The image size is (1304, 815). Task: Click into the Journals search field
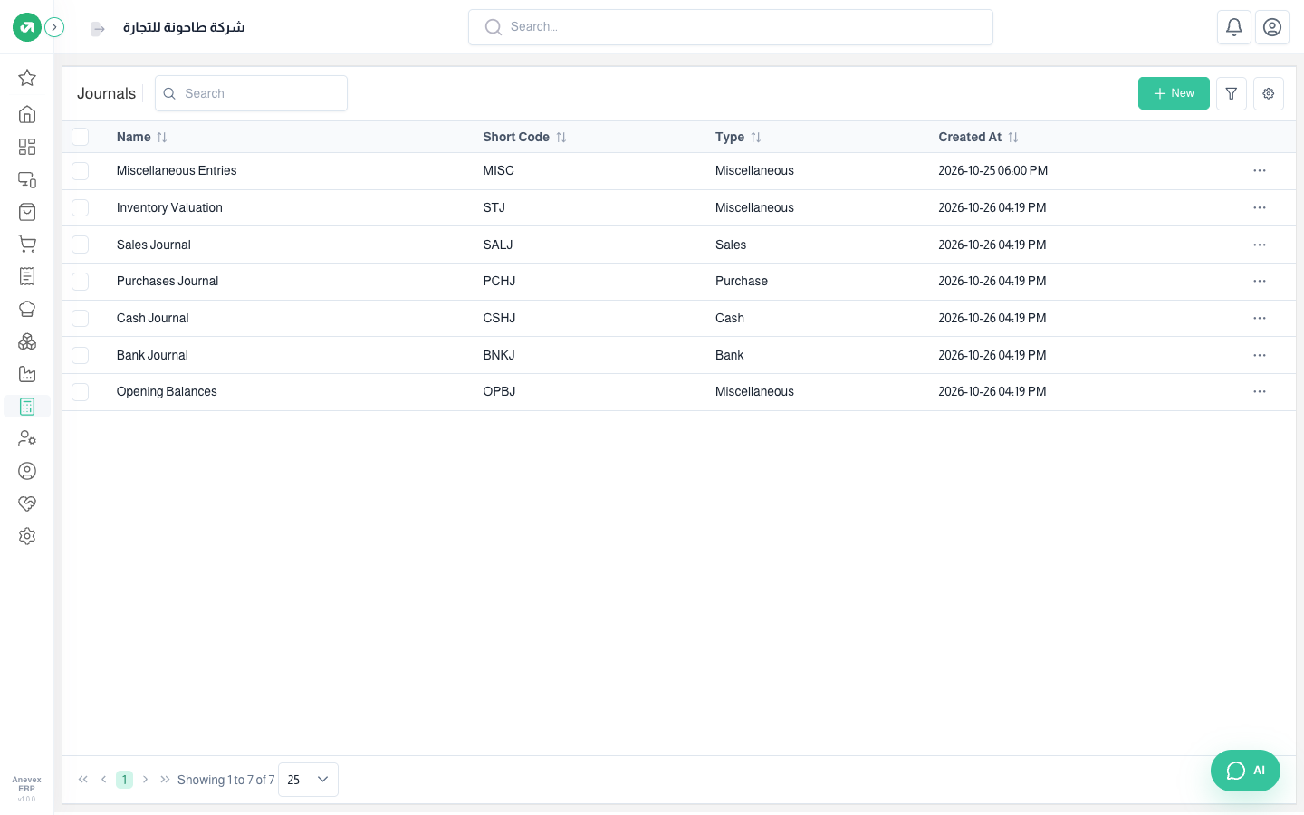point(251,93)
